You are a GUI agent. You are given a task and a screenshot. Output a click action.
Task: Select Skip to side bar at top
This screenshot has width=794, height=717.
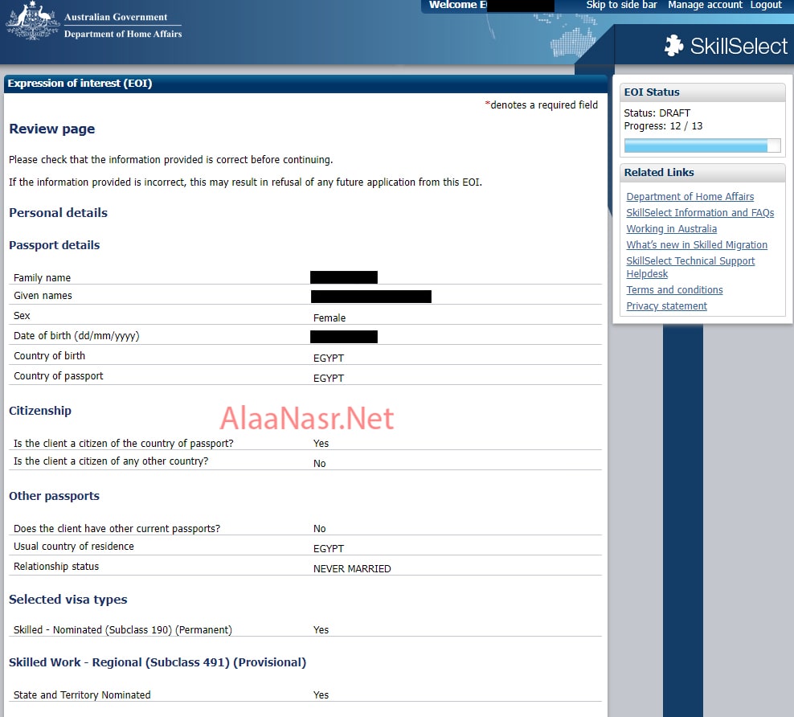click(x=621, y=5)
